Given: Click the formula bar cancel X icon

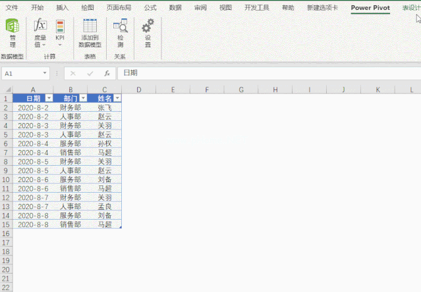Looking at the screenshot, I should tap(73, 74).
